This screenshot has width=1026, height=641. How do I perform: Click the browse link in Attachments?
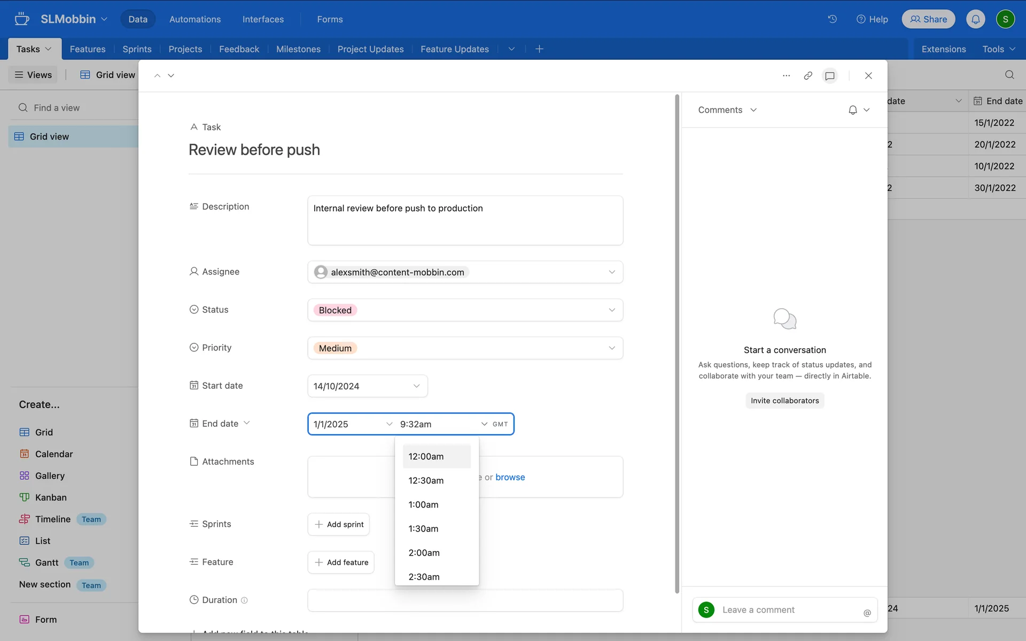510,478
